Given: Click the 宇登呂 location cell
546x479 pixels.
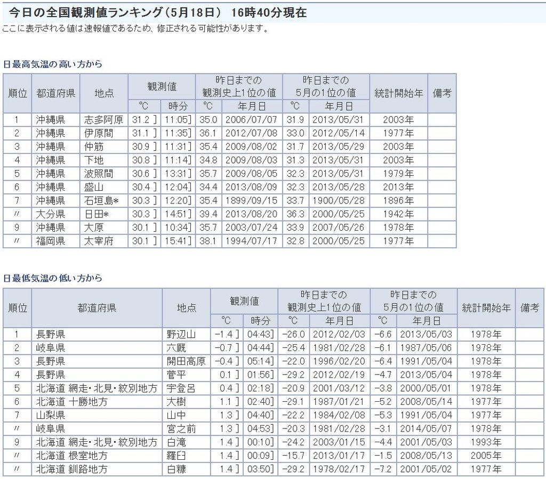Looking at the screenshot, I should (181, 388).
